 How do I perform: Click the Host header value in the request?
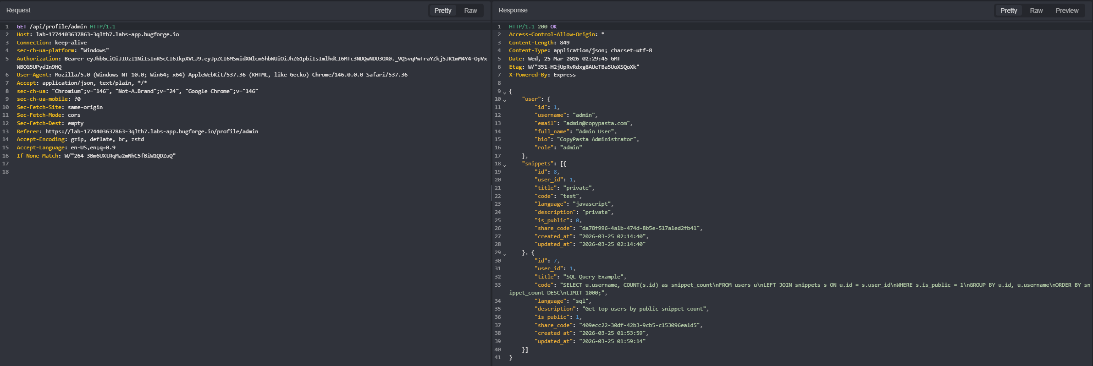click(108, 34)
